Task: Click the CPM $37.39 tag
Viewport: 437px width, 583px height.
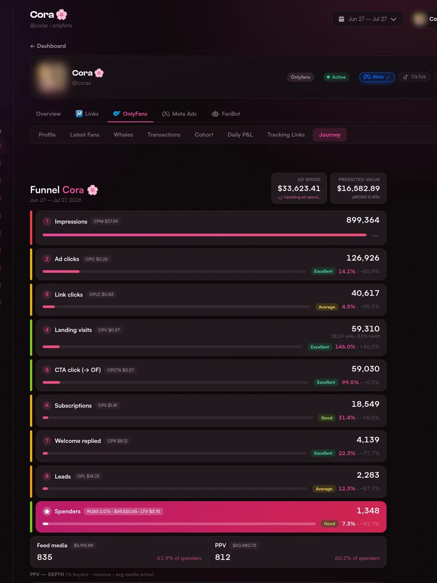Action: [x=106, y=221]
